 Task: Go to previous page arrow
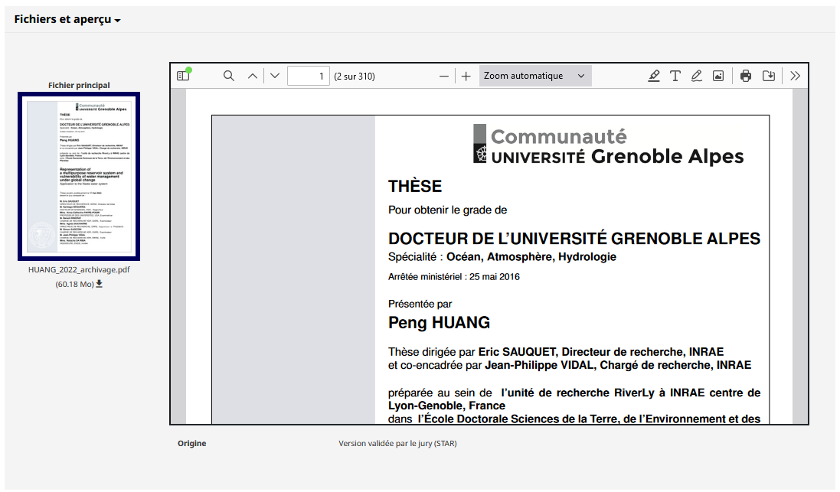253,76
